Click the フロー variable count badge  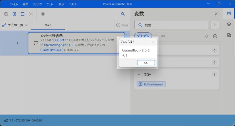pyautogui.click(x=214, y=75)
